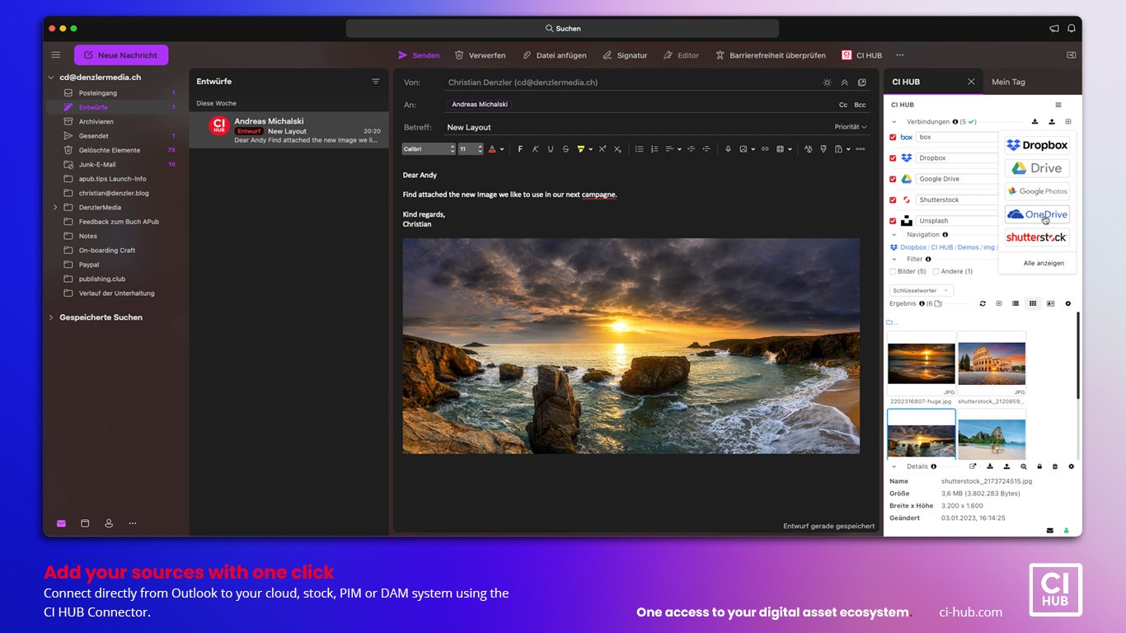This screenshot has width=1126, height=633.
Task: Click the refresh icon in Ergebnis row
Action: pyautogui.click(x=983, y=303)
